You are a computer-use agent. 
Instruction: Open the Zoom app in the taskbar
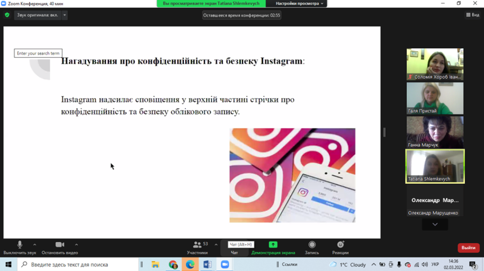click(x=225, y=264)
